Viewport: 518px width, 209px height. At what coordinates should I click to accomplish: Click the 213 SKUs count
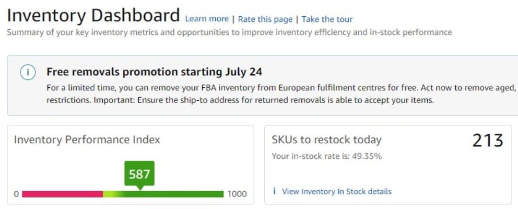488,141
